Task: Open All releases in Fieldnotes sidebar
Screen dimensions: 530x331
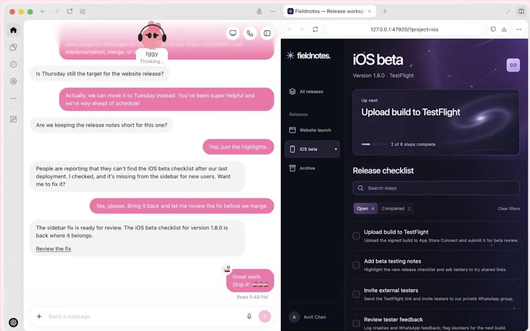Action: coord(312,92)
